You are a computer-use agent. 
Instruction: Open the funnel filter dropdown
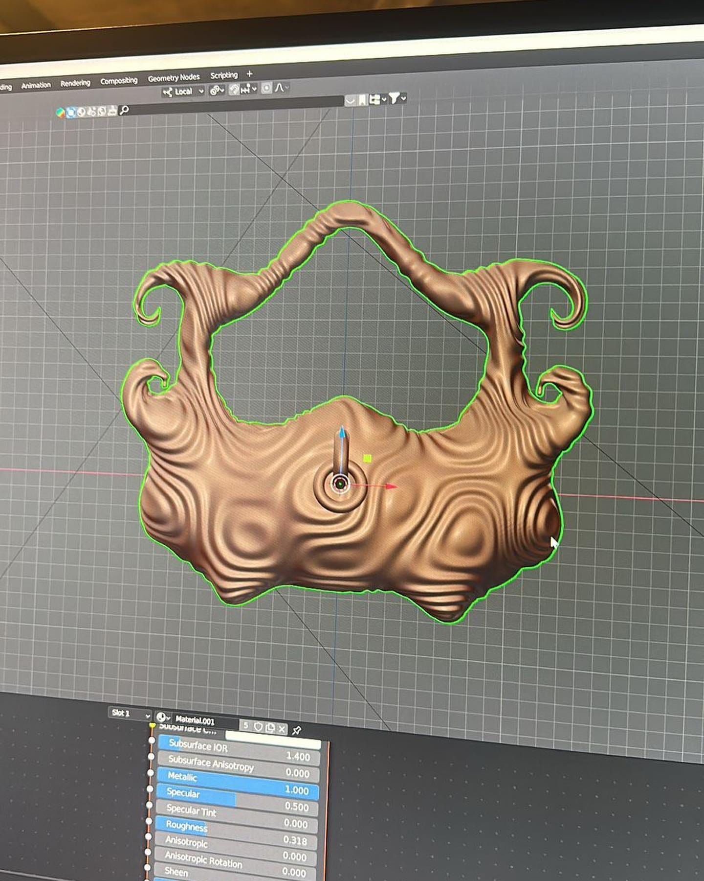(397, 99)
